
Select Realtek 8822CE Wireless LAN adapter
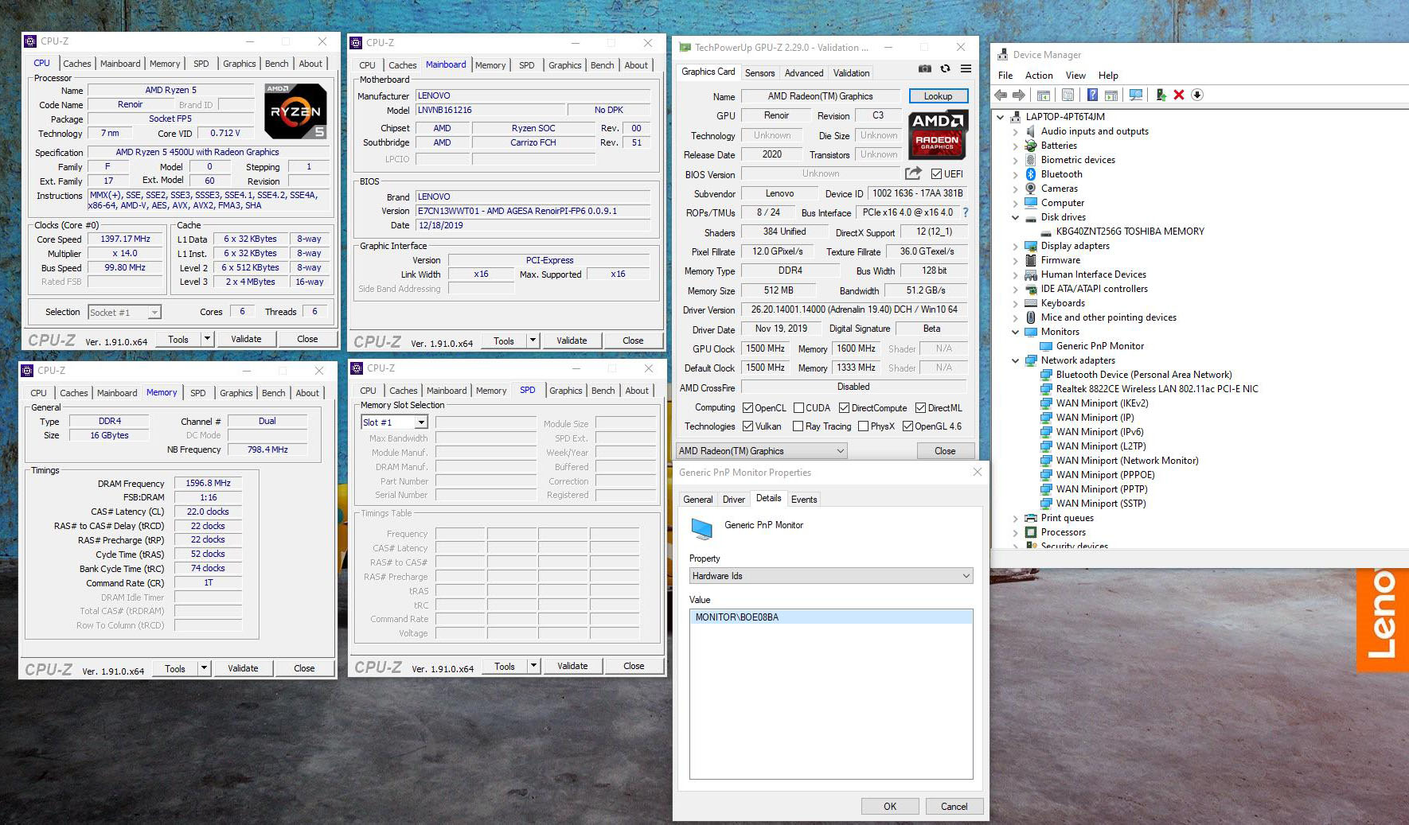pyautogui.click(x=1157, y=389)
